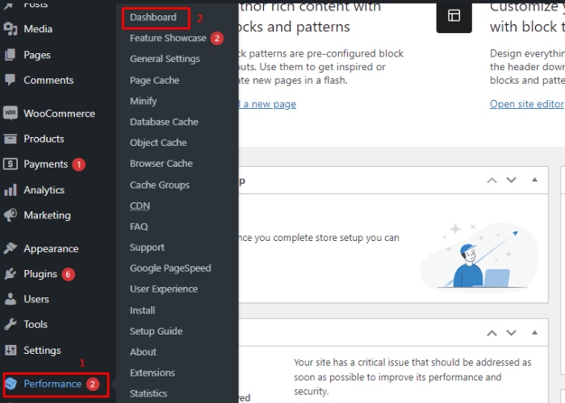The image size is (565, 403).
Task: Open Google PageSpeed submenu item
Action: 170,268
